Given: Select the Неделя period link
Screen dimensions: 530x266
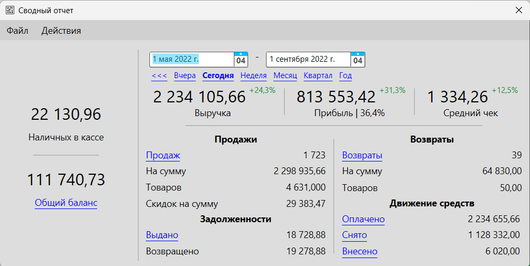Looking at the screenshot, I should tap(253, 75).
